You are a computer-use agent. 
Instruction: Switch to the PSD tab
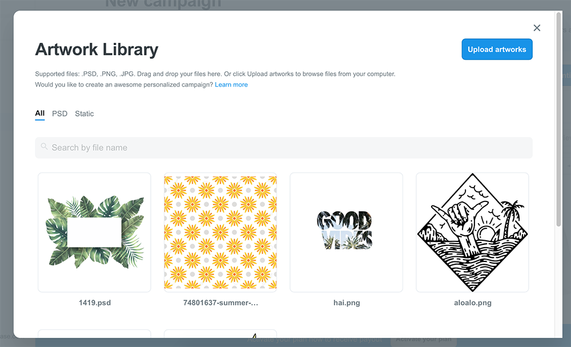pos(59,114)
